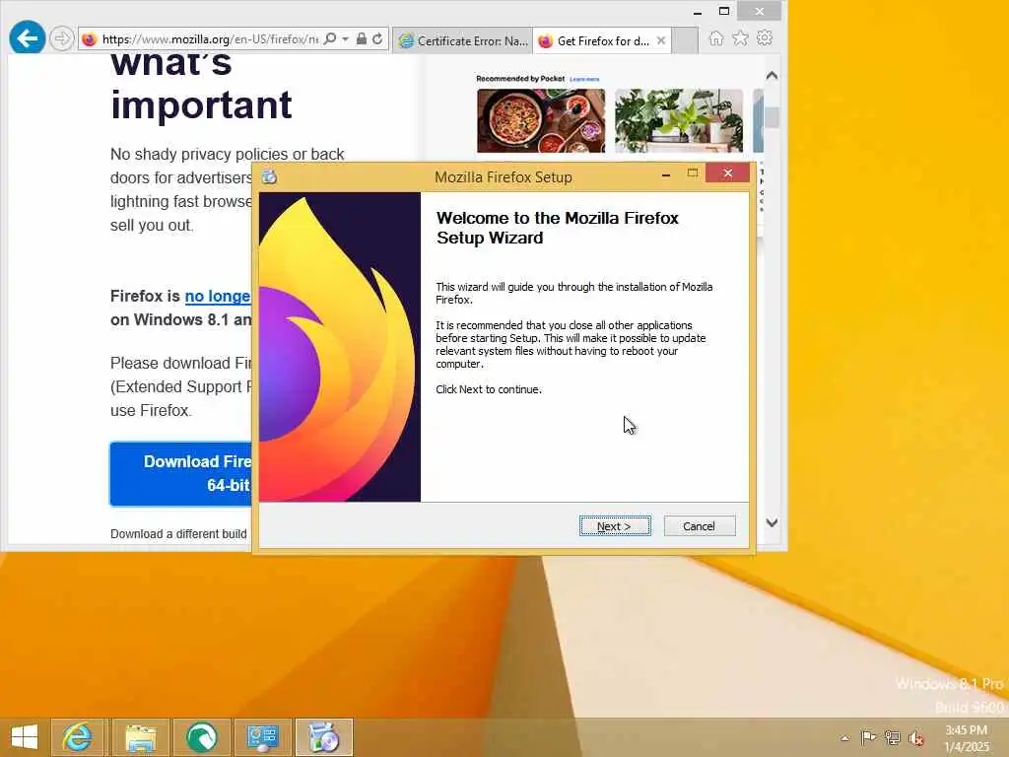Click the Firefox Setup title bar installer icon
Image resolution: width=1009 pixels, height=757 pixels.
(270, 176)
